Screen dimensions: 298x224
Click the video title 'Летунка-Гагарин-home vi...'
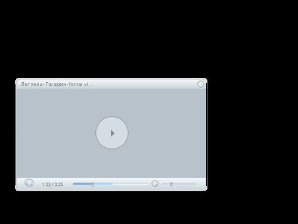coord(57,84)
